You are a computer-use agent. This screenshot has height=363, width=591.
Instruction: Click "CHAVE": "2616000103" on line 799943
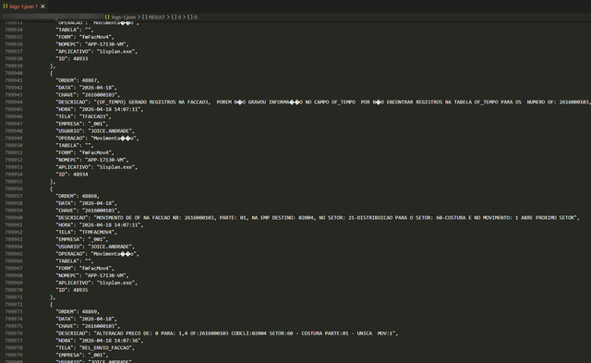pos(88,95)
